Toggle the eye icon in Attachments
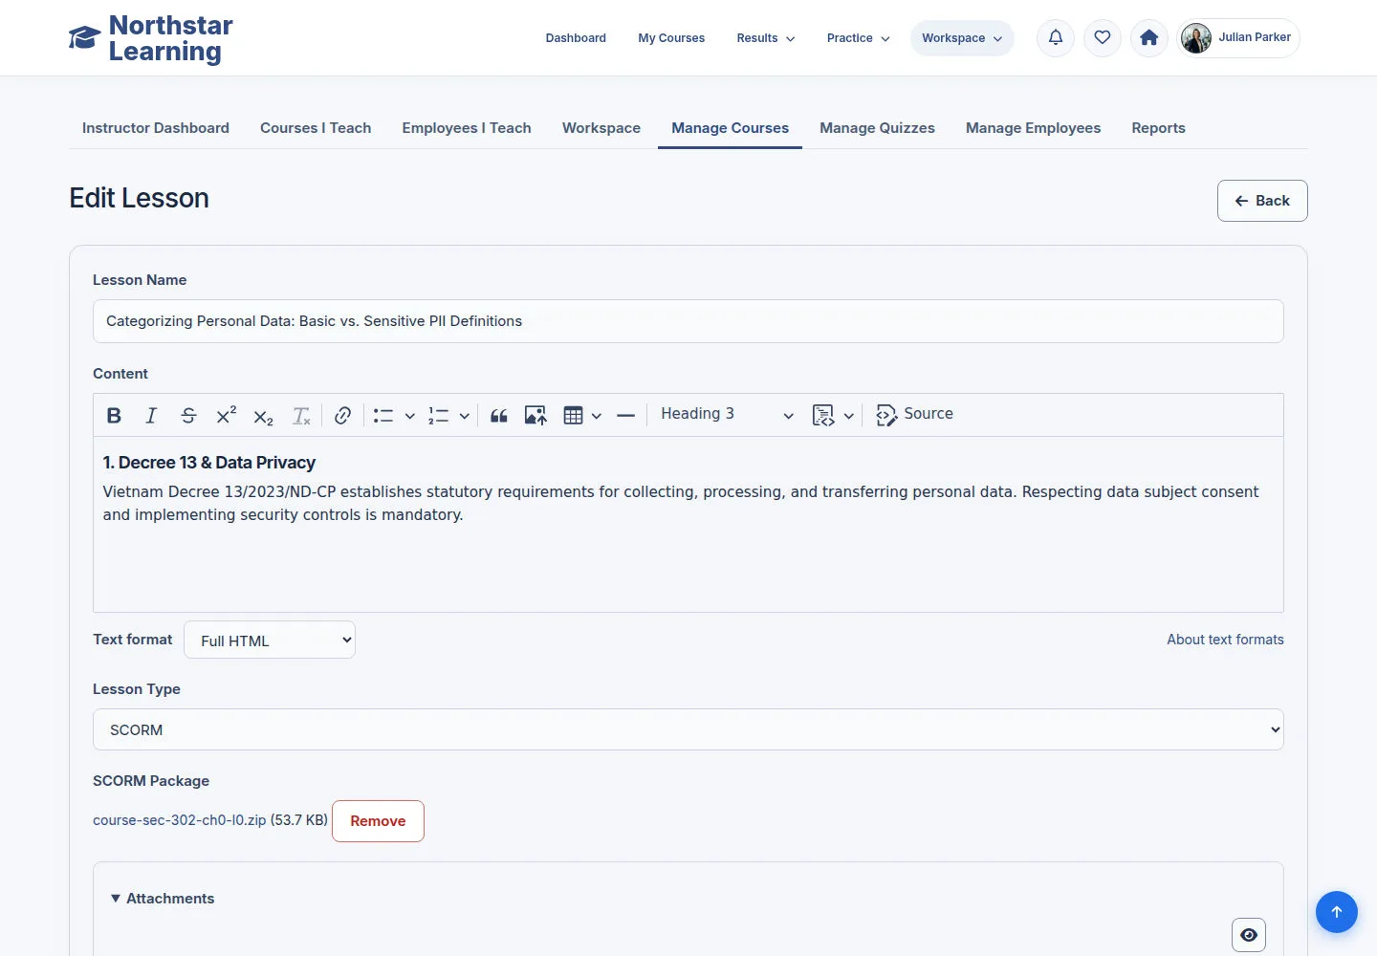Image resolution: width=1377 pixels, height=956 pixels. [x=1249, y=935]
